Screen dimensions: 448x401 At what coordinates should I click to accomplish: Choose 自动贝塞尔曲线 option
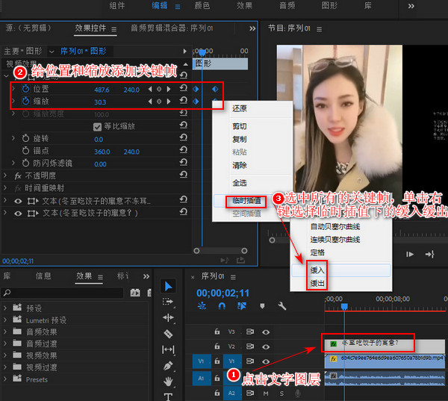pyautogui.click(x=335, y=227)
